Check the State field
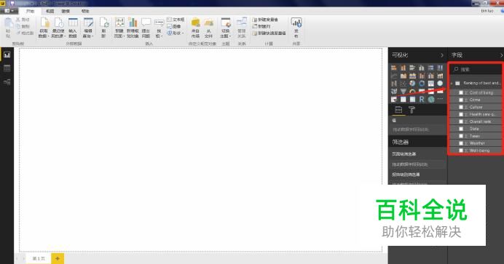The height and width of the screenshot is (264, 504). tap(461, 129)
